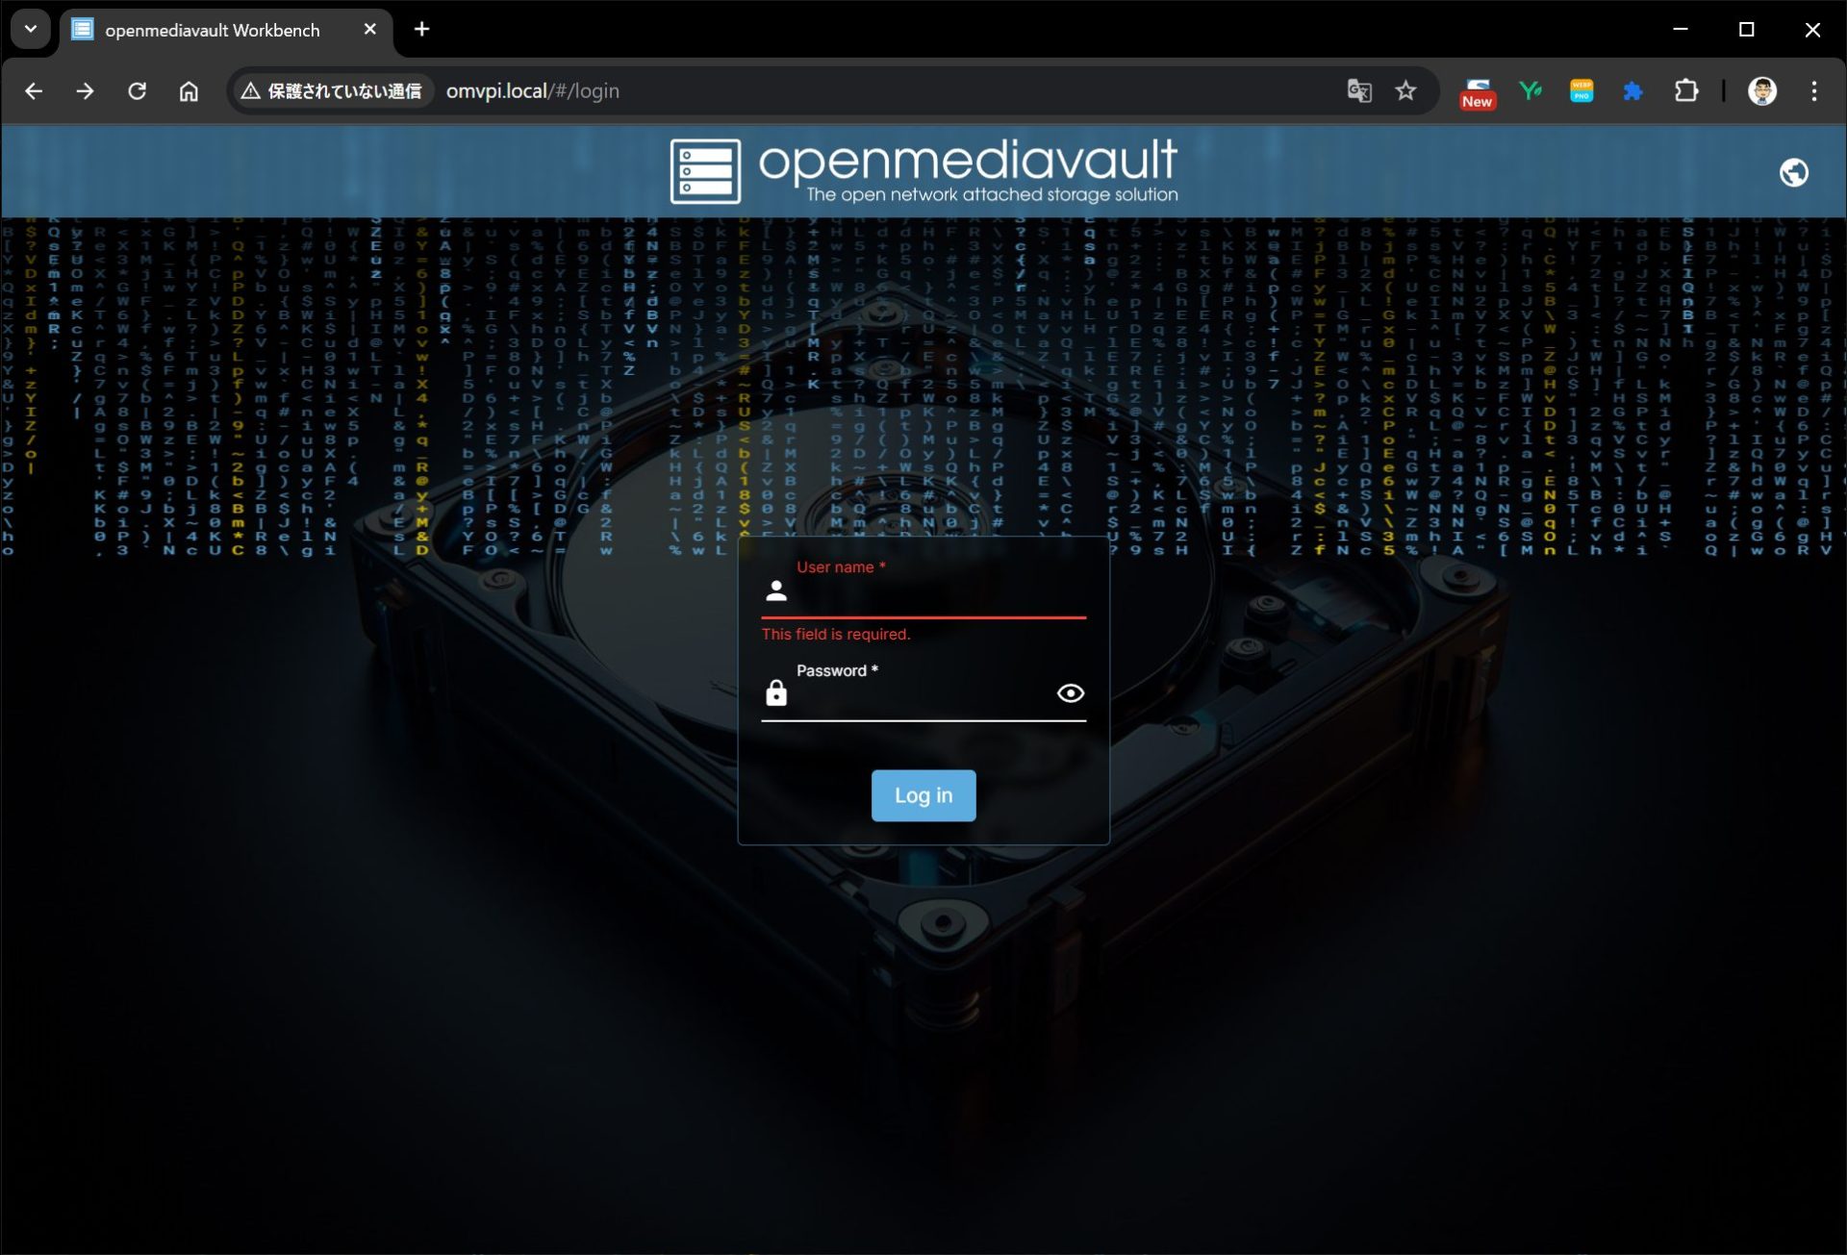Go forward with browser forward arrow
Viewport: 1847px width, 1255px height.
pyautogui.click(x=86, y=91)
